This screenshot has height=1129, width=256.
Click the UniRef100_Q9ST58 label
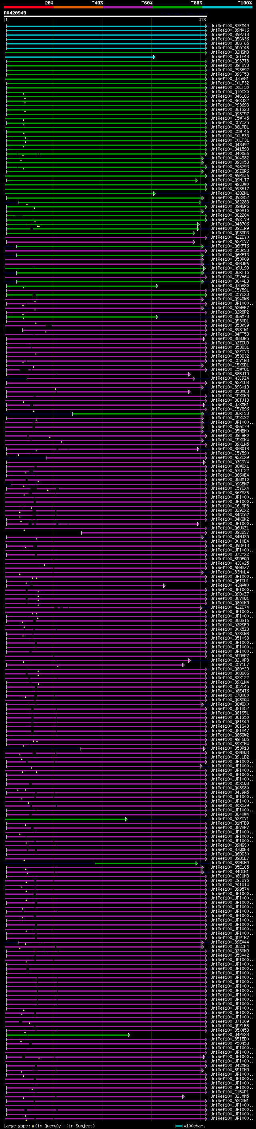pyautogui.click(x=230, y=74)
